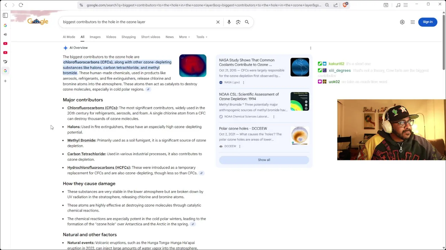Viewport: 446px width, 250px height.
Task: Search by image with Lens camera icon
Action: click(x=238, y=22)
